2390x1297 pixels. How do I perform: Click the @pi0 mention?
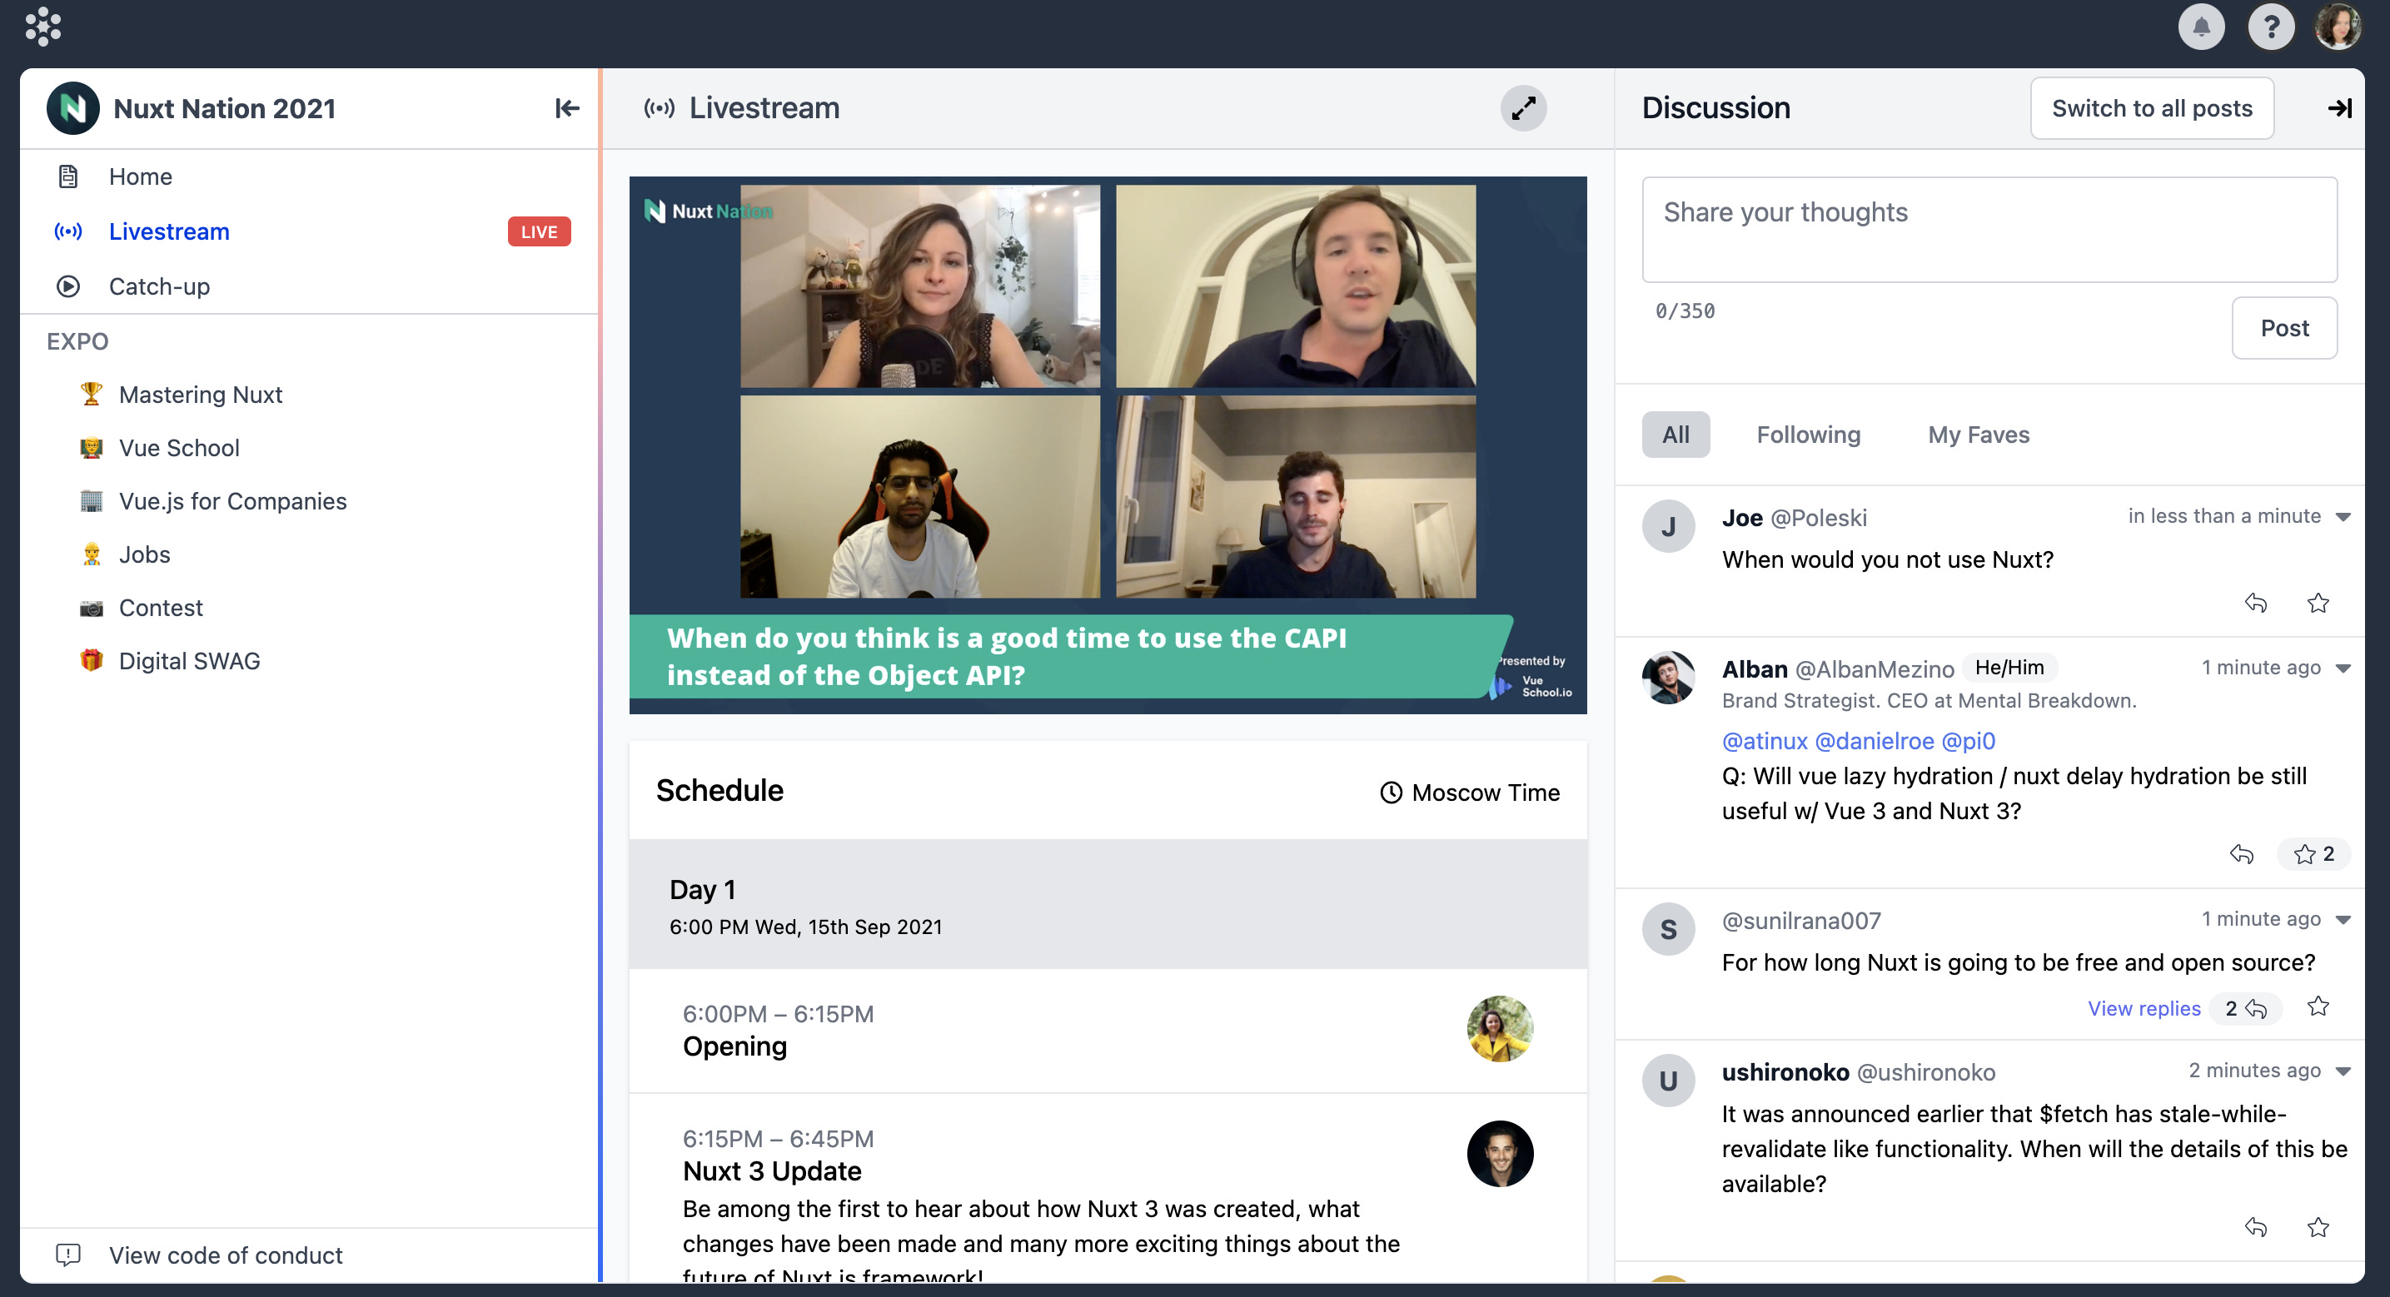point(1968,740)
